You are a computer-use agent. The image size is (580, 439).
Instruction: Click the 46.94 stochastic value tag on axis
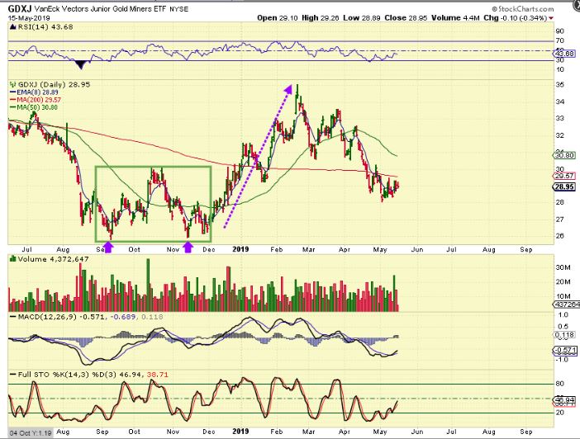(x=564, y=400)
